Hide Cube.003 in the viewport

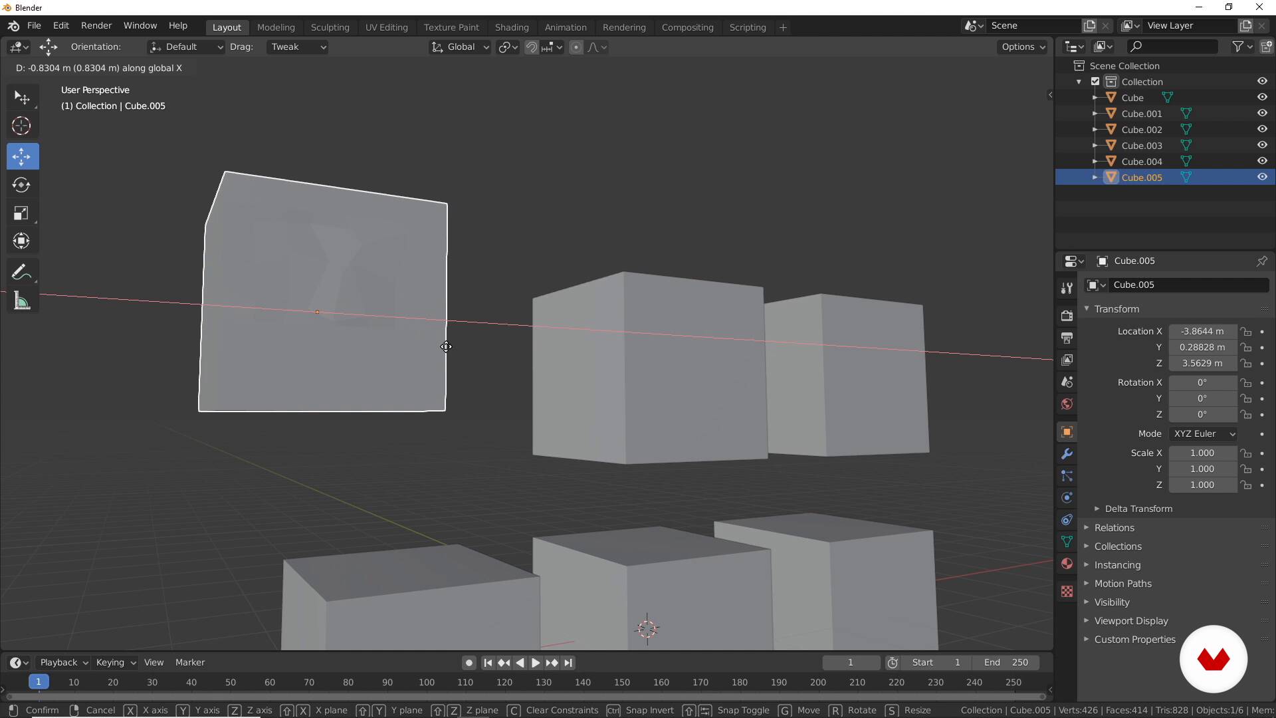[x=1262, y=145]
